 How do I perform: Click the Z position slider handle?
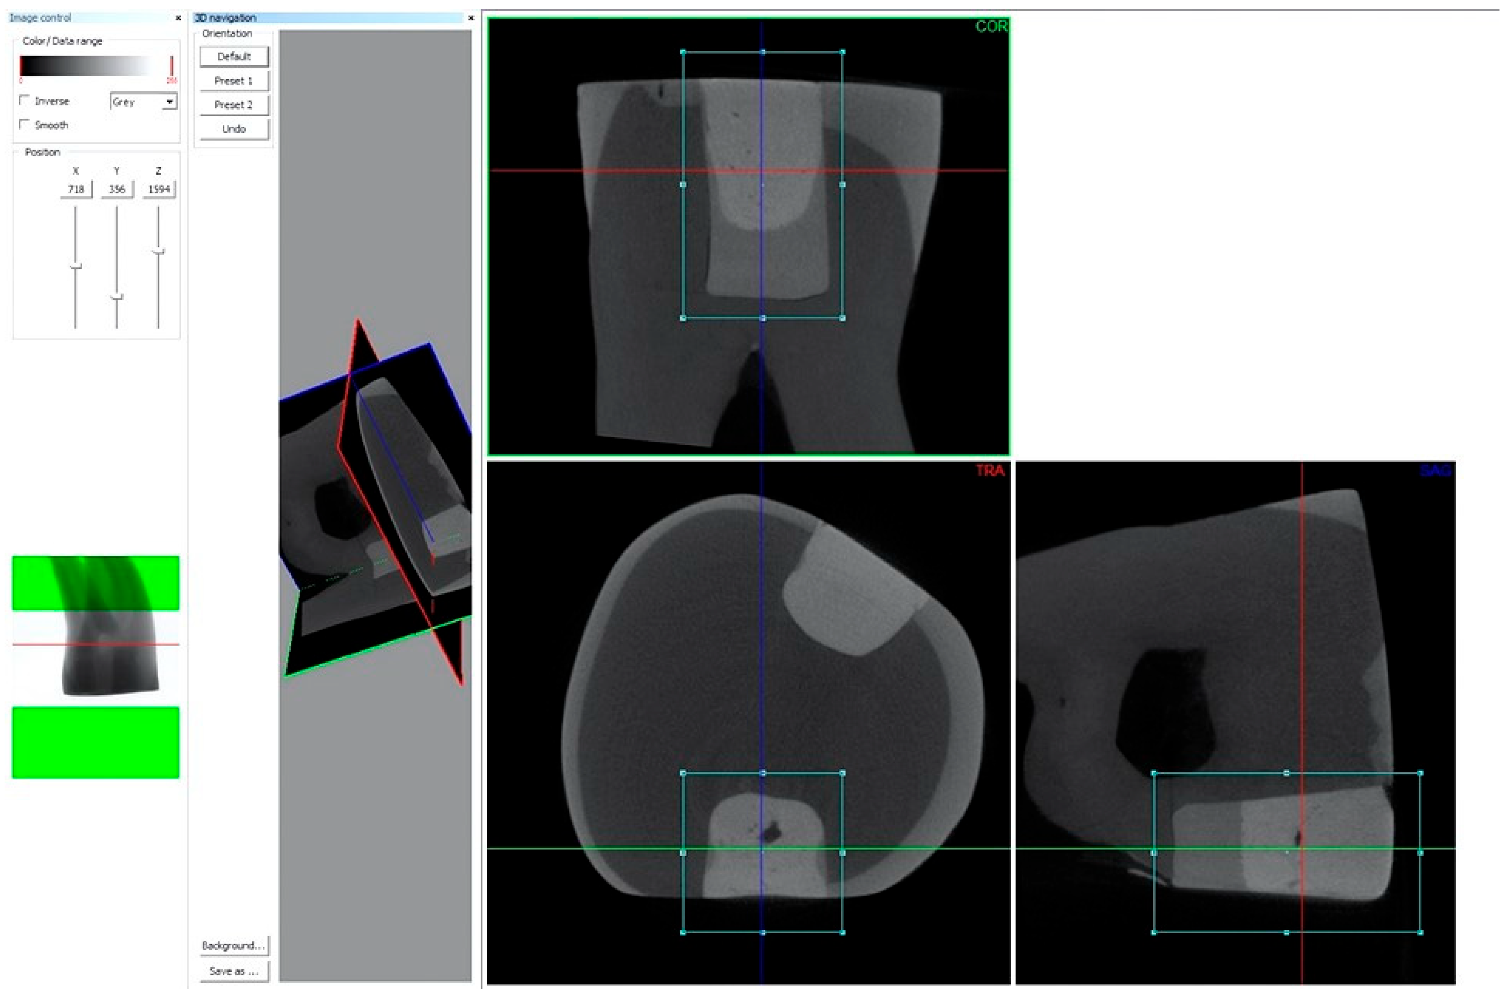pyautogui.click(x=158, y=252)
